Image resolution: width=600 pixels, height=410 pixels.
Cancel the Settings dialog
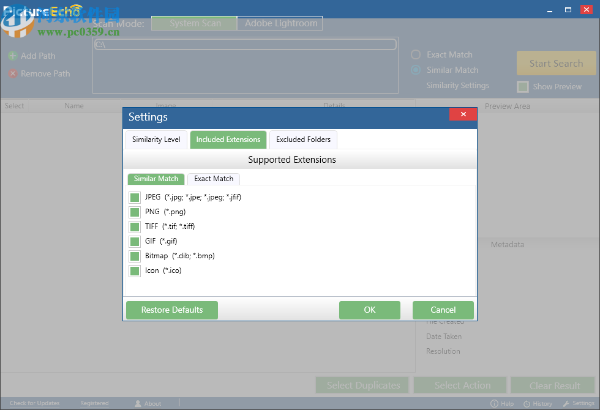tap(443, 310)
